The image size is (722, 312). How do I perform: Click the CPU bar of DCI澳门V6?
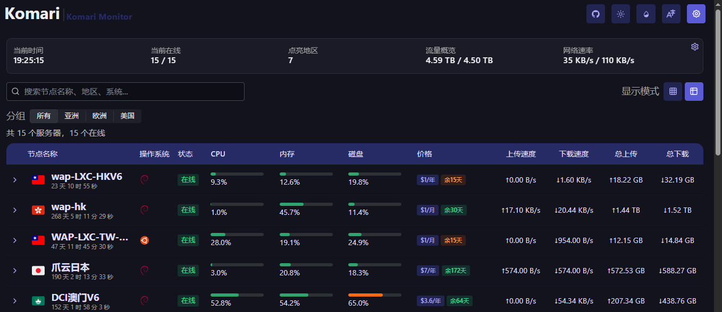[237, 295]
